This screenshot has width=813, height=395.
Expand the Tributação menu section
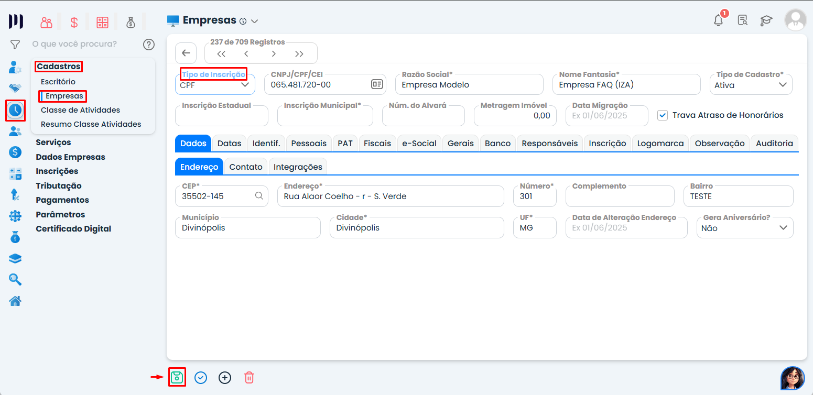pyautogui.click(x=59, y=185)
